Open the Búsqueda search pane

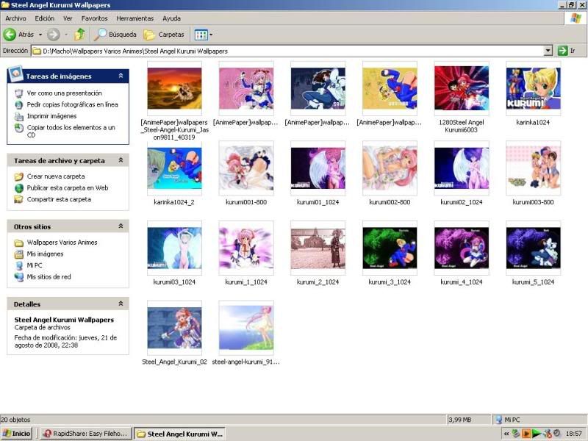[x=115, y=35]
